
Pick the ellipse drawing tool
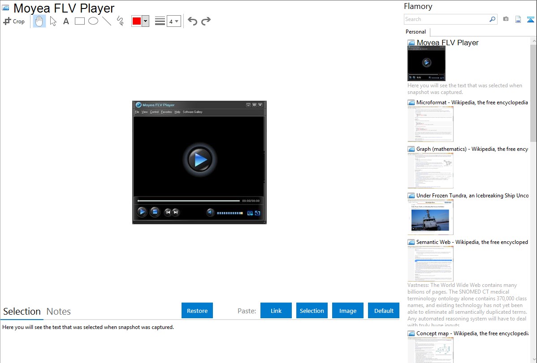93,21
